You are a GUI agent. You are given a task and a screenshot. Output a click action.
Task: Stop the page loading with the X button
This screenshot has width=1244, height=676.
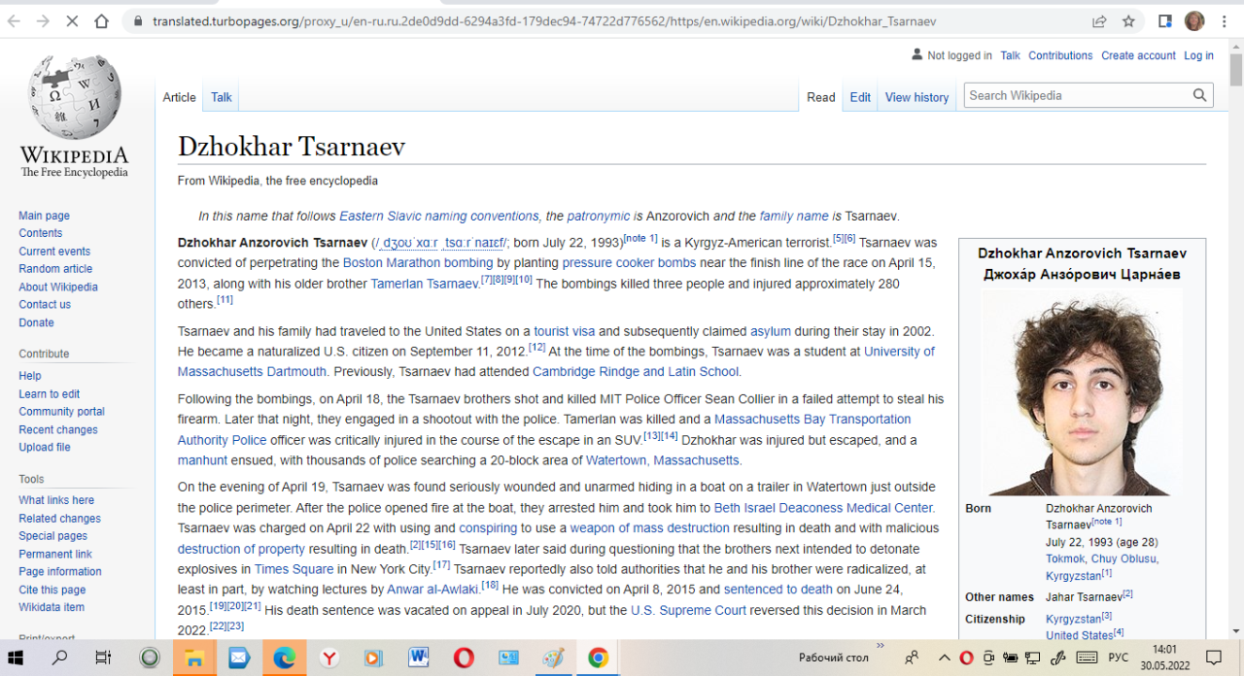point(72,21)
